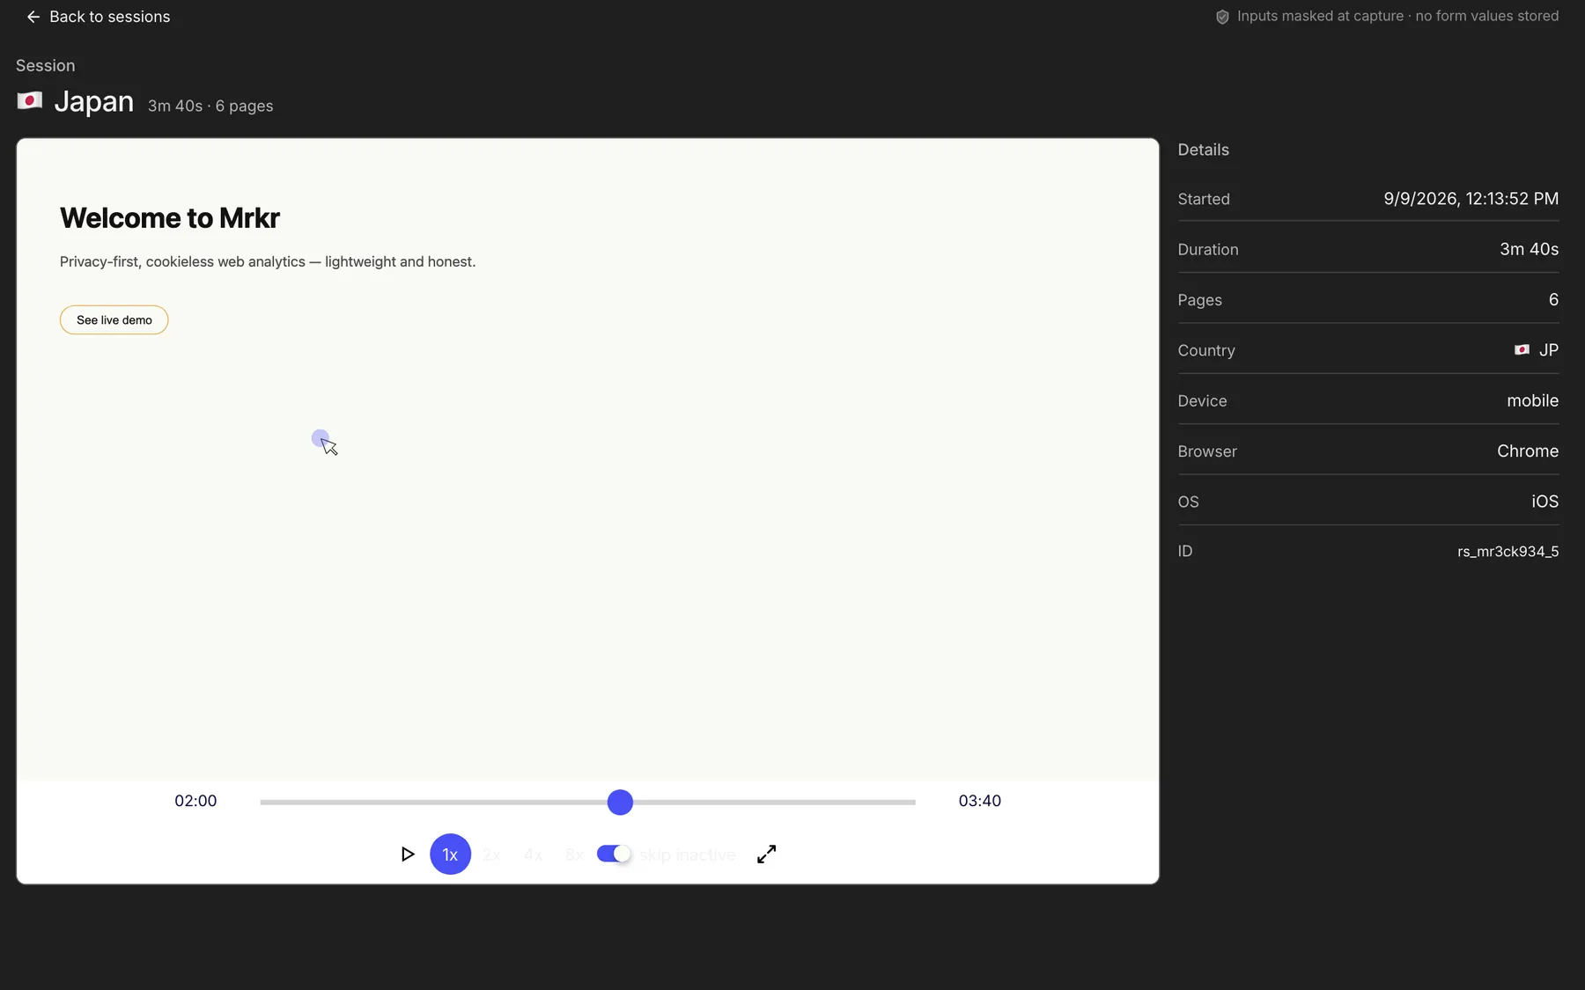1585x990 pixels.
Task: Click the replay timeline slider handle
Action: click(x=620, y=803)
